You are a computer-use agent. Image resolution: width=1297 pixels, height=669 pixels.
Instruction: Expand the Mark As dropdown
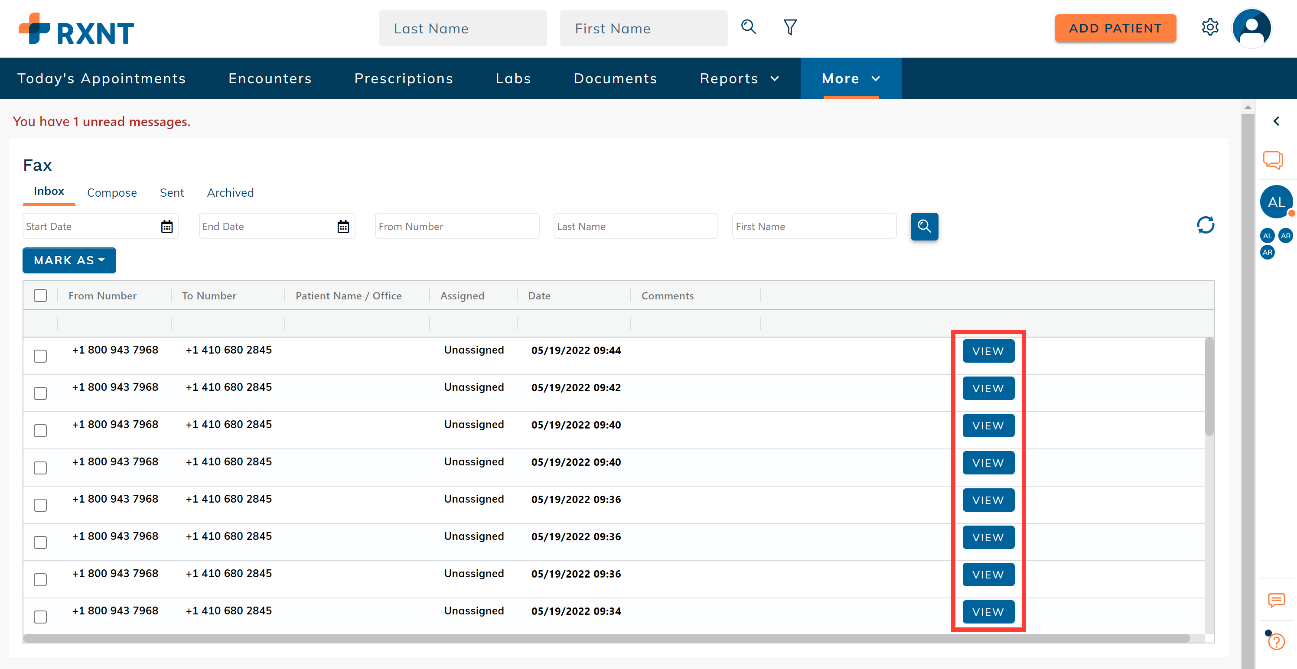pos(69,260)
